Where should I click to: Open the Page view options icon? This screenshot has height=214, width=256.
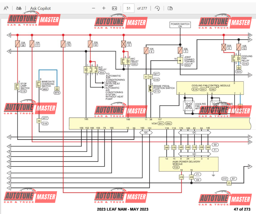(x=170, y=8)
